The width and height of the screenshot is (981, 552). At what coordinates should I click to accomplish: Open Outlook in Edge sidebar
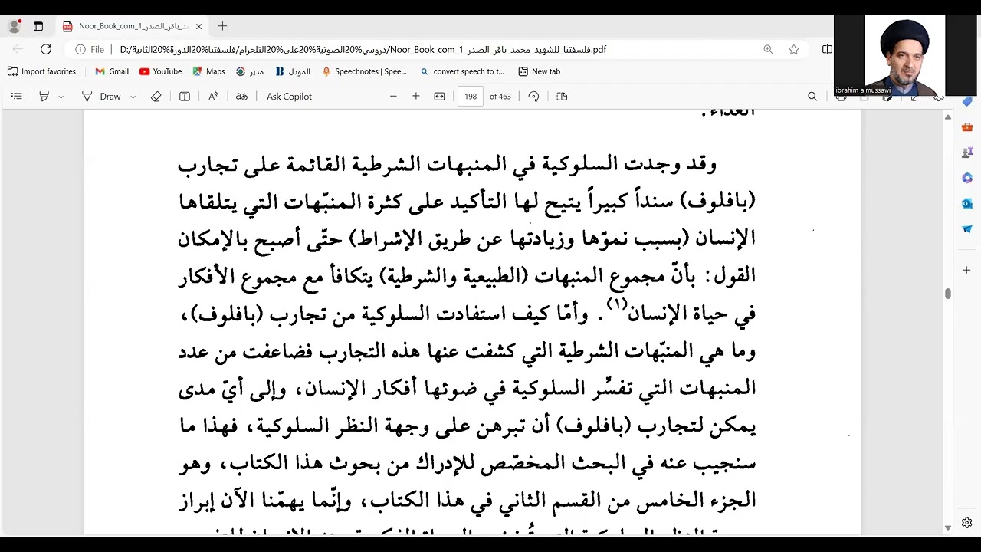(x=967, y=203)
